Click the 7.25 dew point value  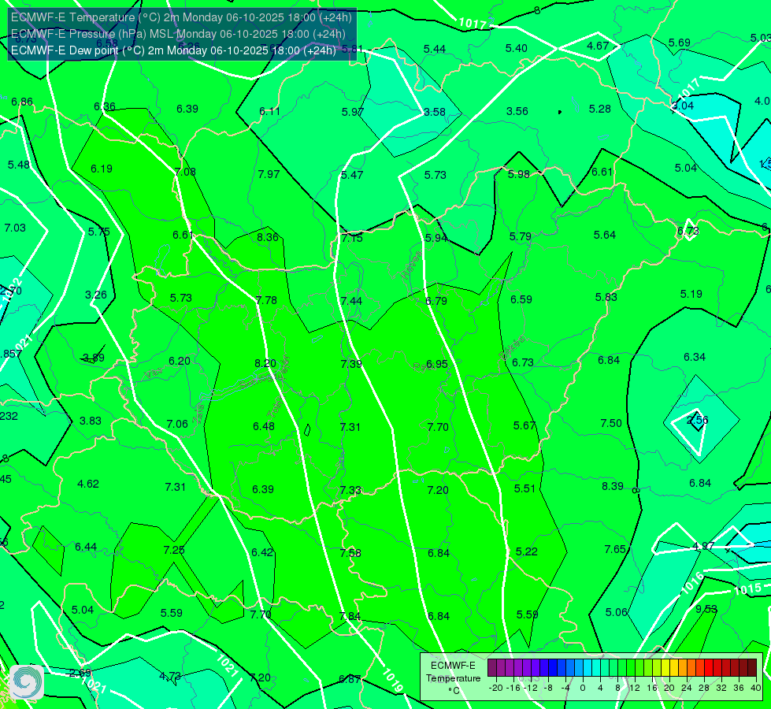tap(173, 550)
